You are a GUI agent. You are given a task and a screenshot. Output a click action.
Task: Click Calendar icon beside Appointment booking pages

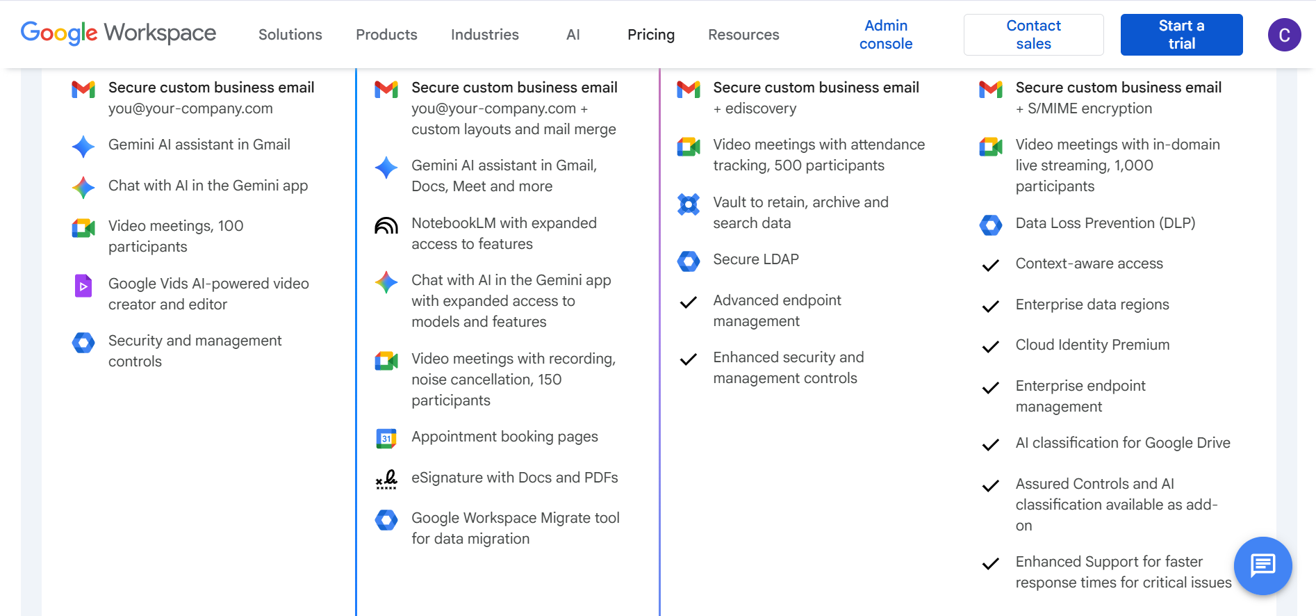386,439
